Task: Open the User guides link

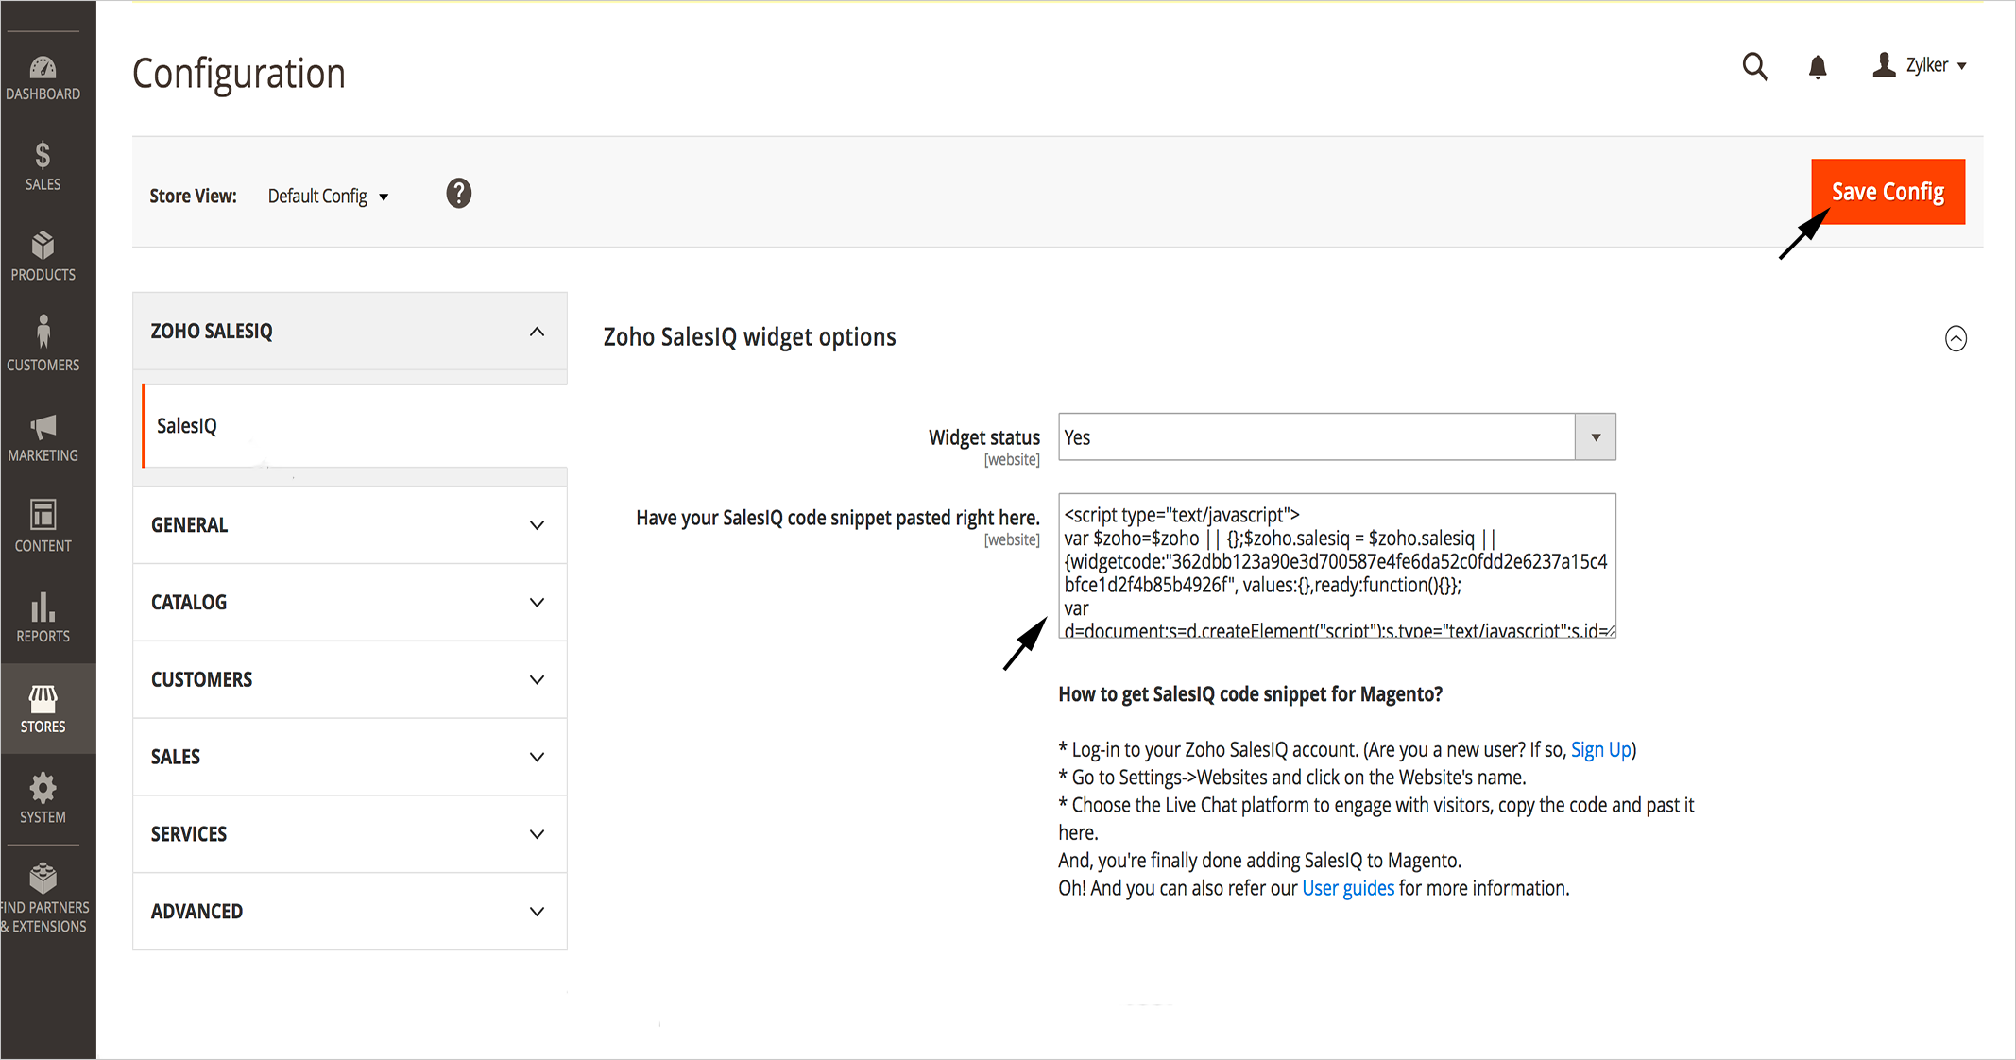Action: (x=1347, y=889)
